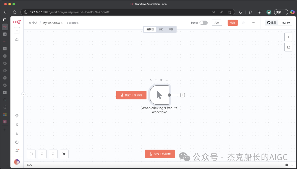Add new tab in vertical tab strip
Screen dimensions: 297x169
(5, 130)
